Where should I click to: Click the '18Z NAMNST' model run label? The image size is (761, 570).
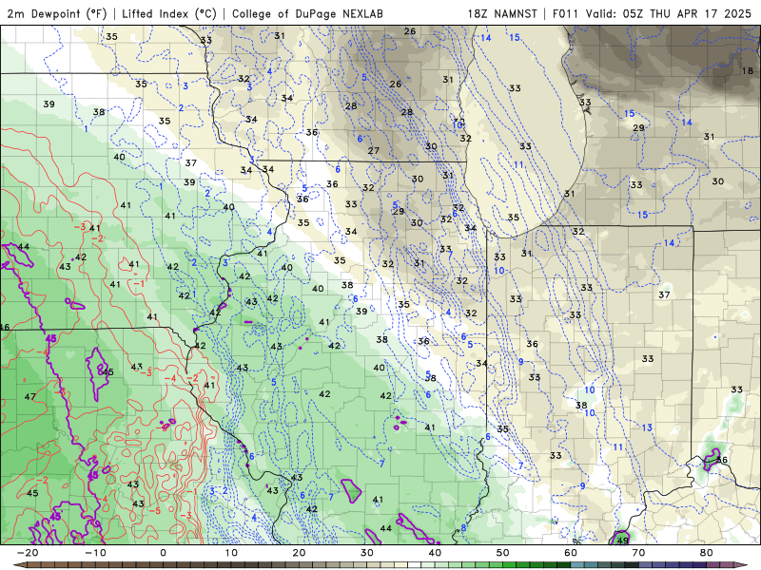point(502,13)
